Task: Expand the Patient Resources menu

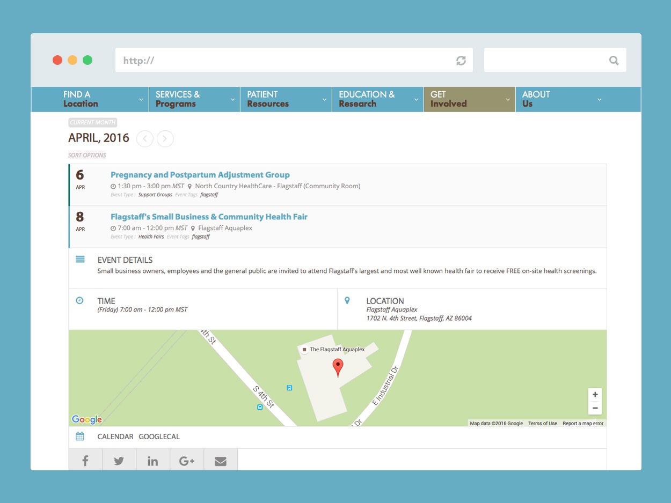Action: [x=286, y=99]
